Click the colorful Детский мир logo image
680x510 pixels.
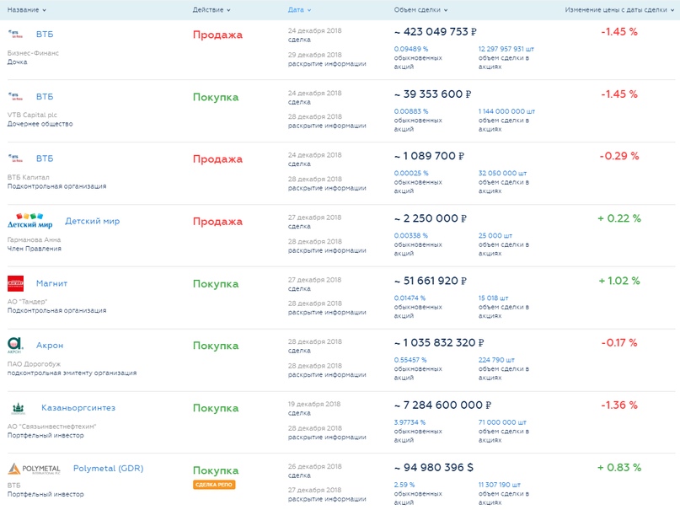tap(29, 221)
